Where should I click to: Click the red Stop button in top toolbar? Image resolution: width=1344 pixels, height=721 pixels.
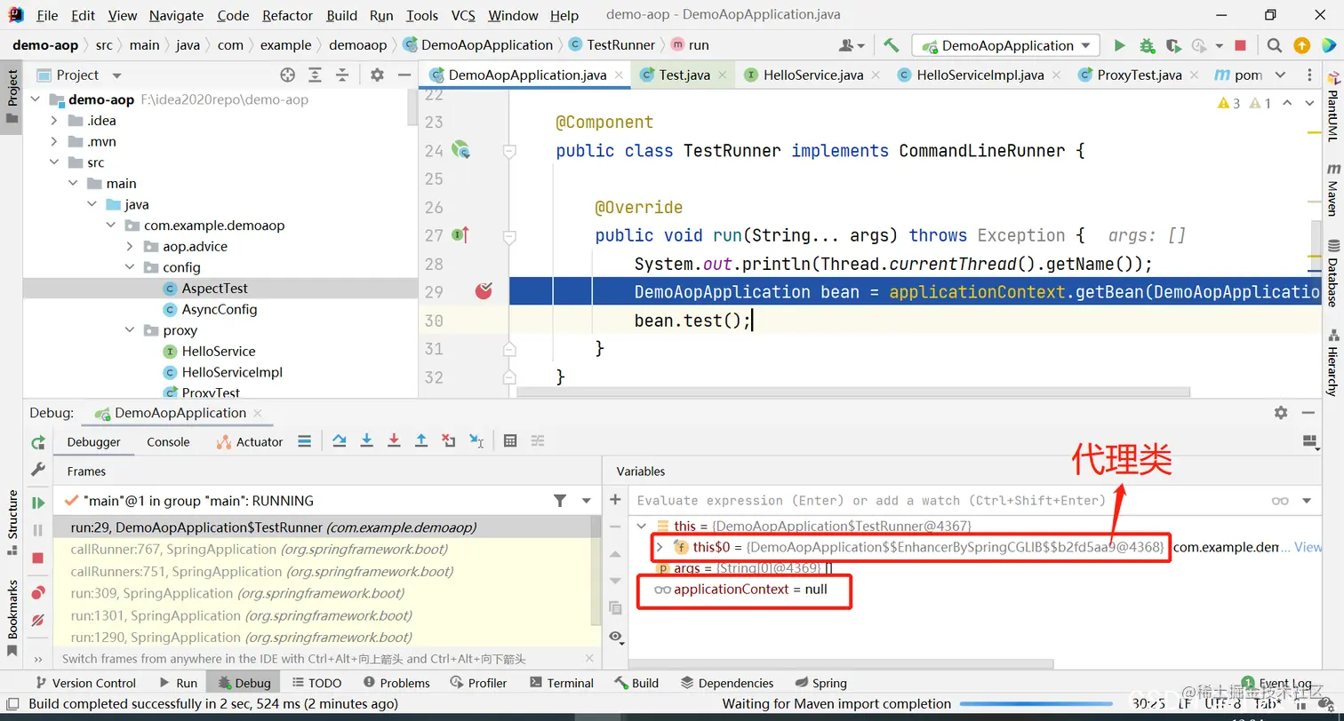1240,45
